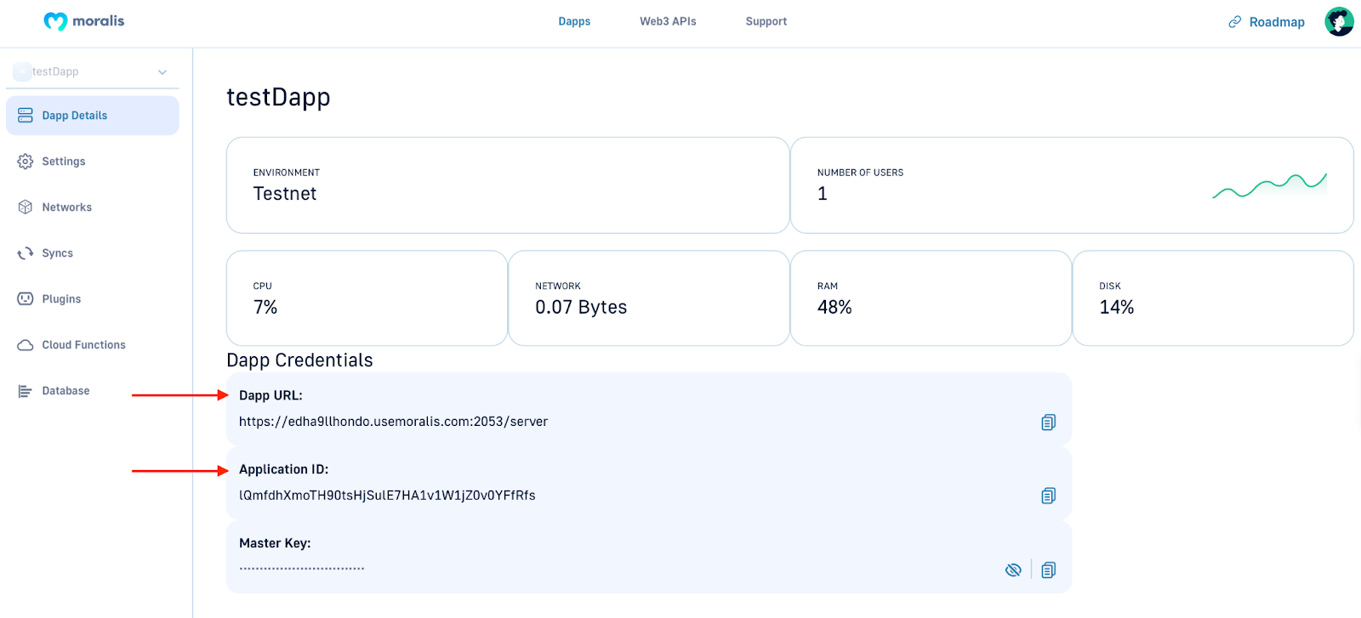Open the user avatar profile picture
The image size is (1361, 618).
(1339, 21)
